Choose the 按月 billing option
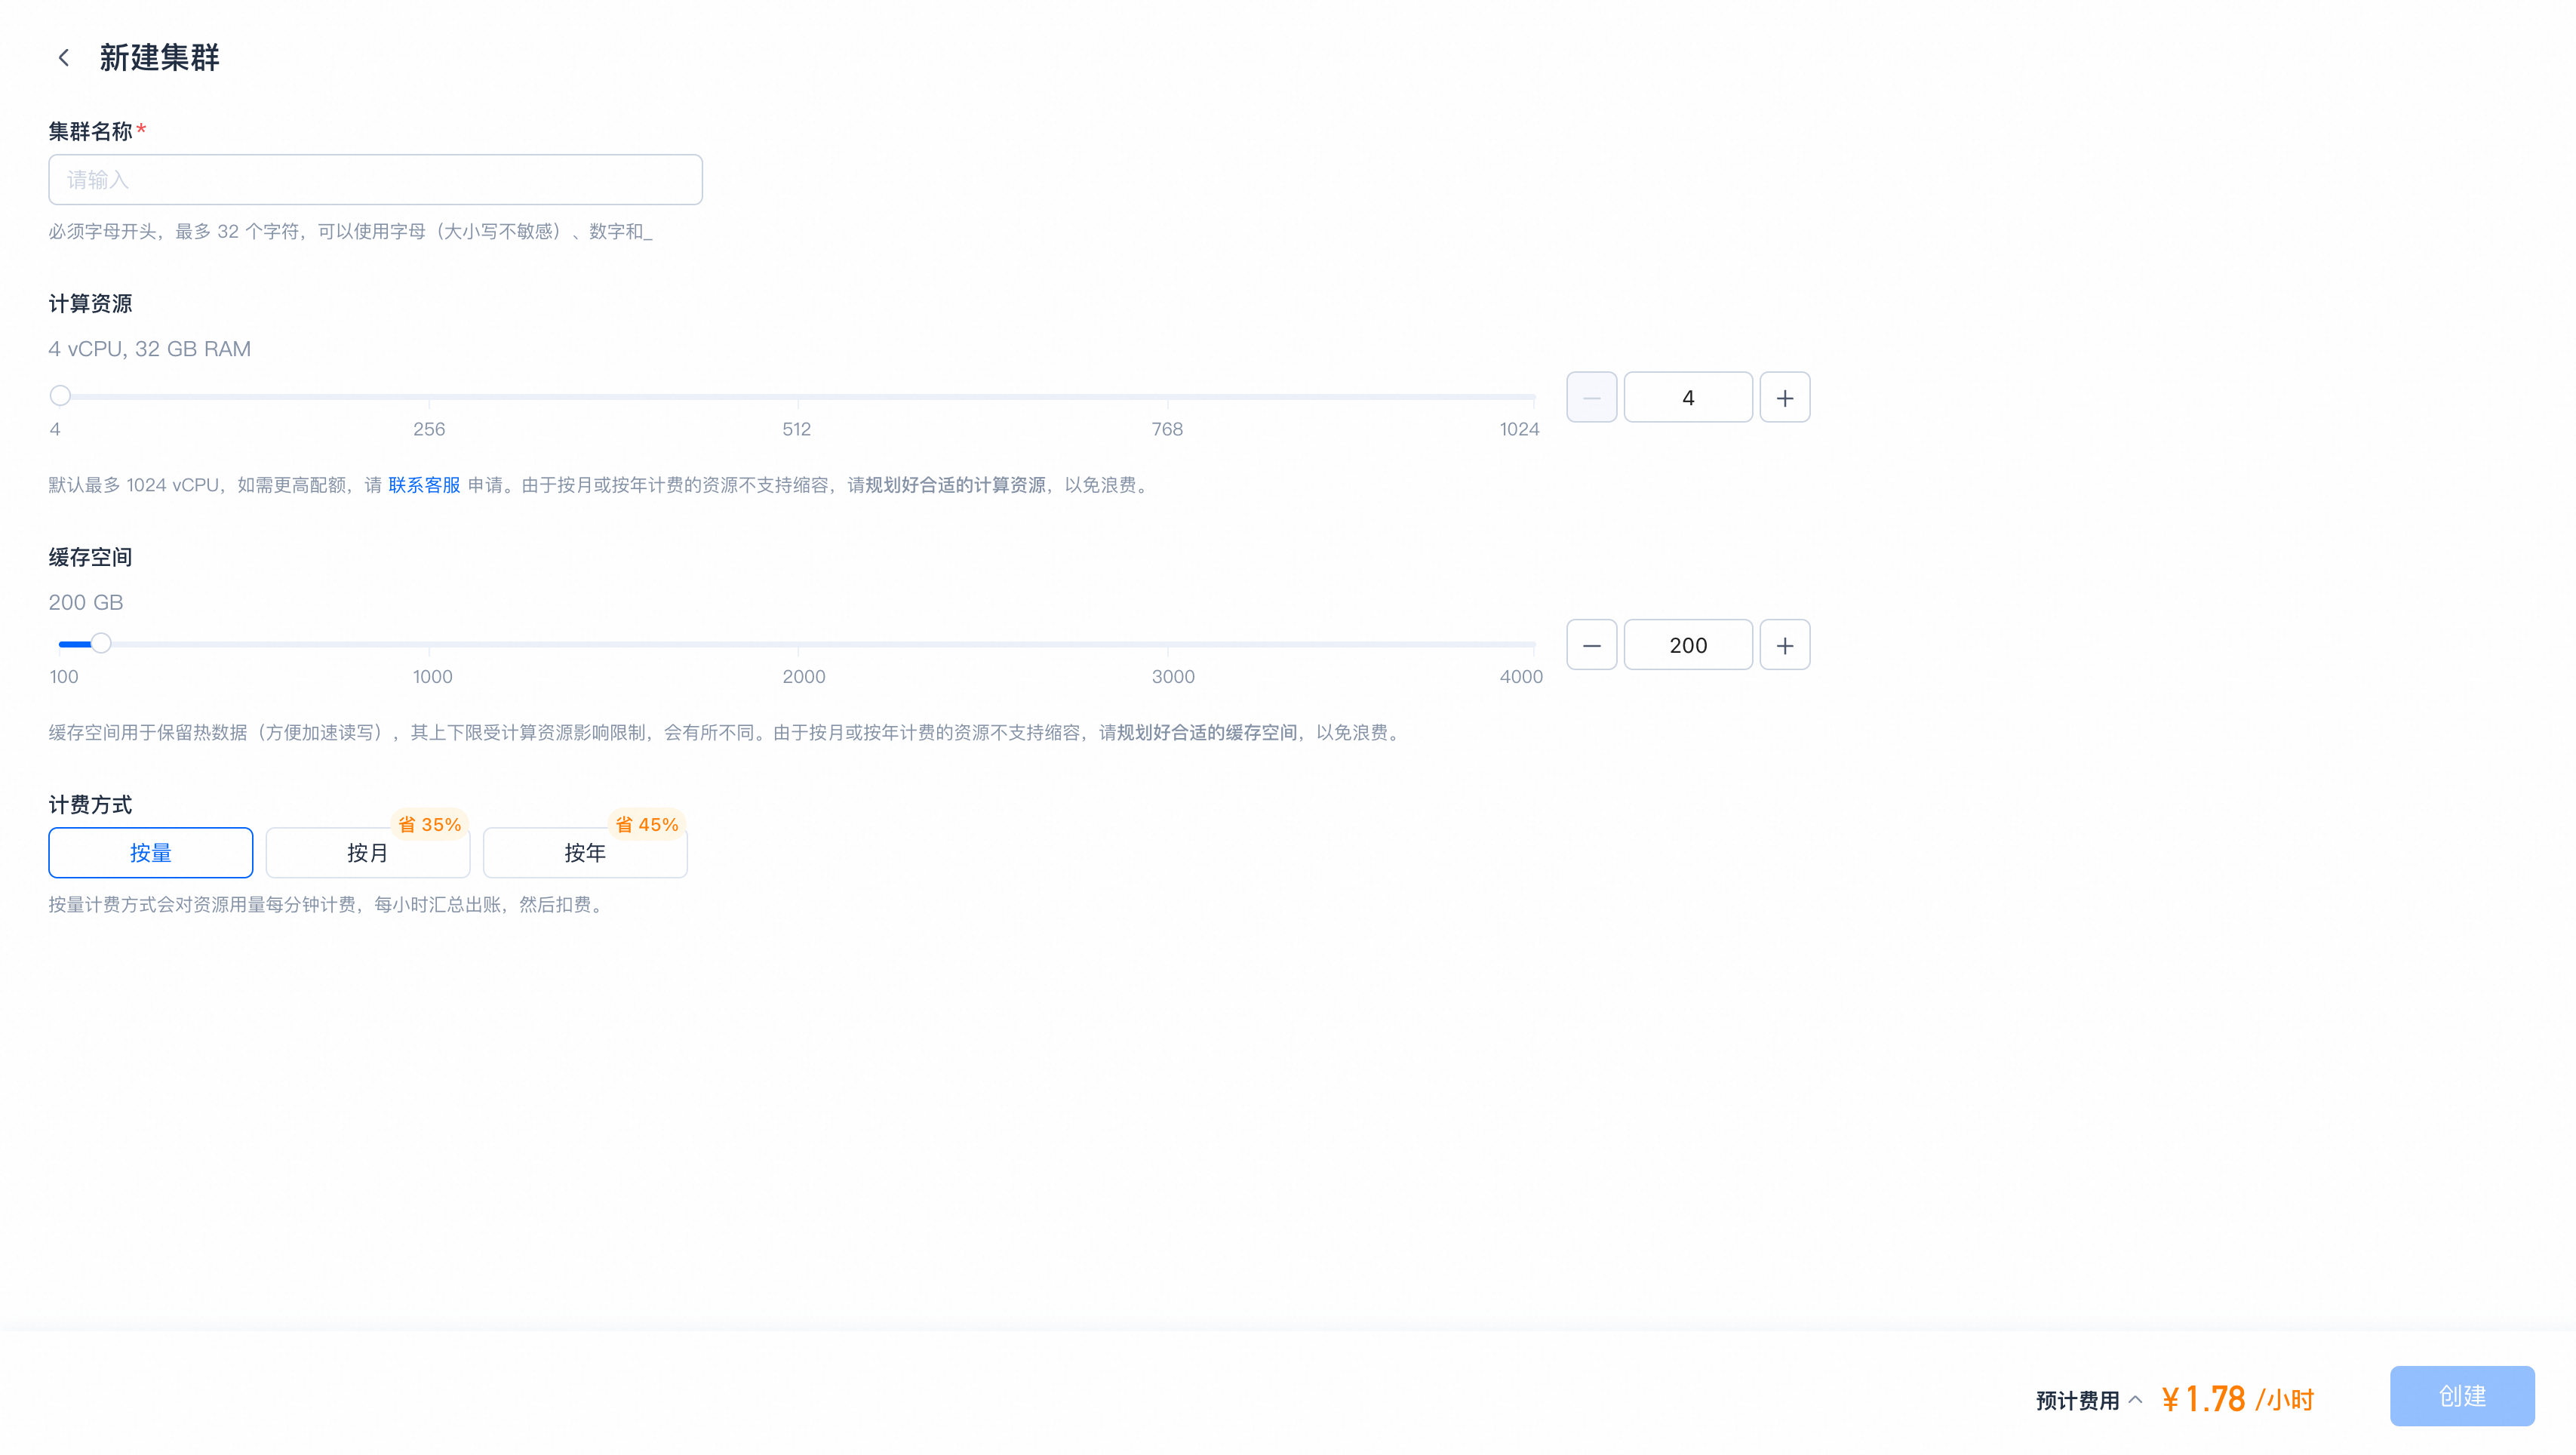 368,853
